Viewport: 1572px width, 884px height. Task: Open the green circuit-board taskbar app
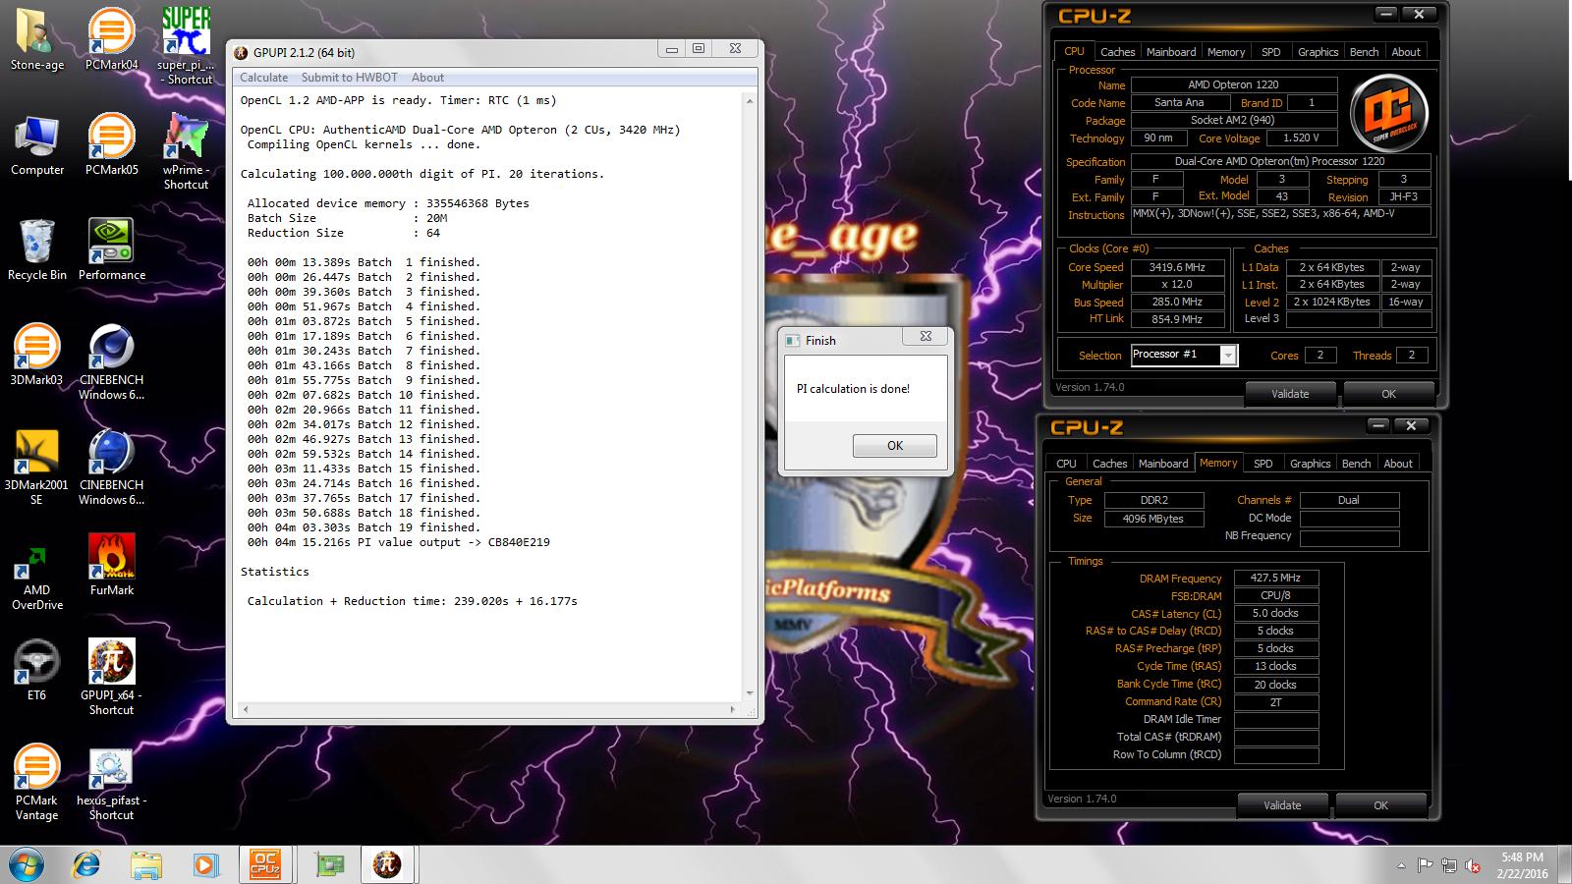[329, 865]
